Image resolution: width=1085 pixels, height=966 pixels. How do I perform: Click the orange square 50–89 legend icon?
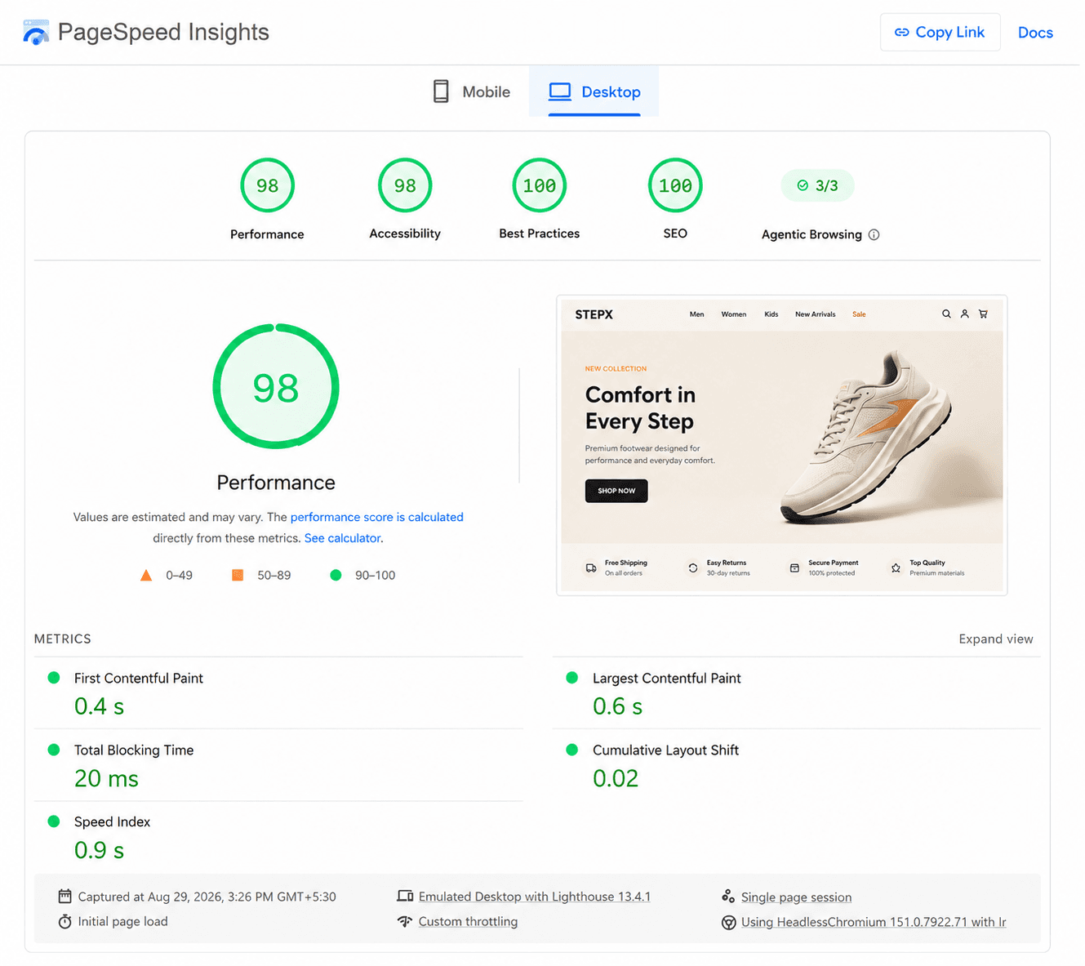[238, 575]
